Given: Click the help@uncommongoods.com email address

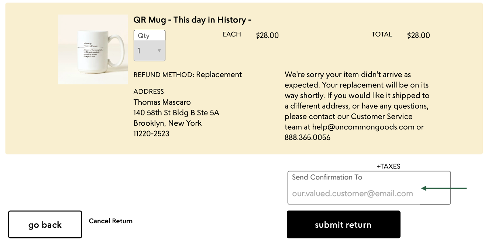Looking at the screenshot, I should click(x=363, y=127).
